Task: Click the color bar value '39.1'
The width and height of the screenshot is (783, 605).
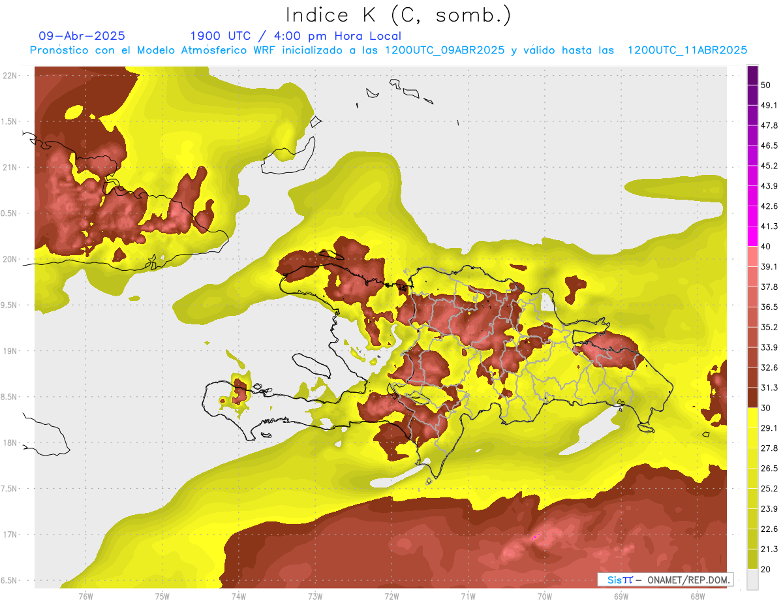Action: (769, 267)
